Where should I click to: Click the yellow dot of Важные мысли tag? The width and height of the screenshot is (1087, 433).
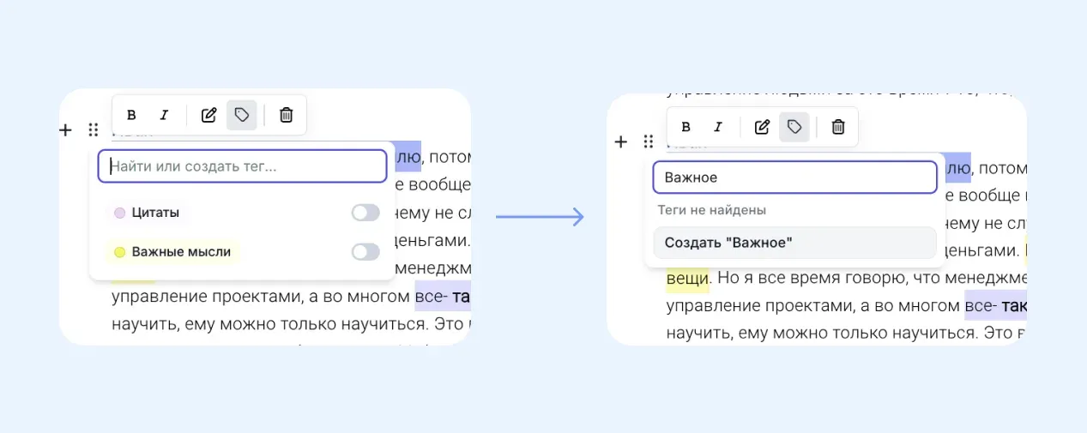(120, 252)
